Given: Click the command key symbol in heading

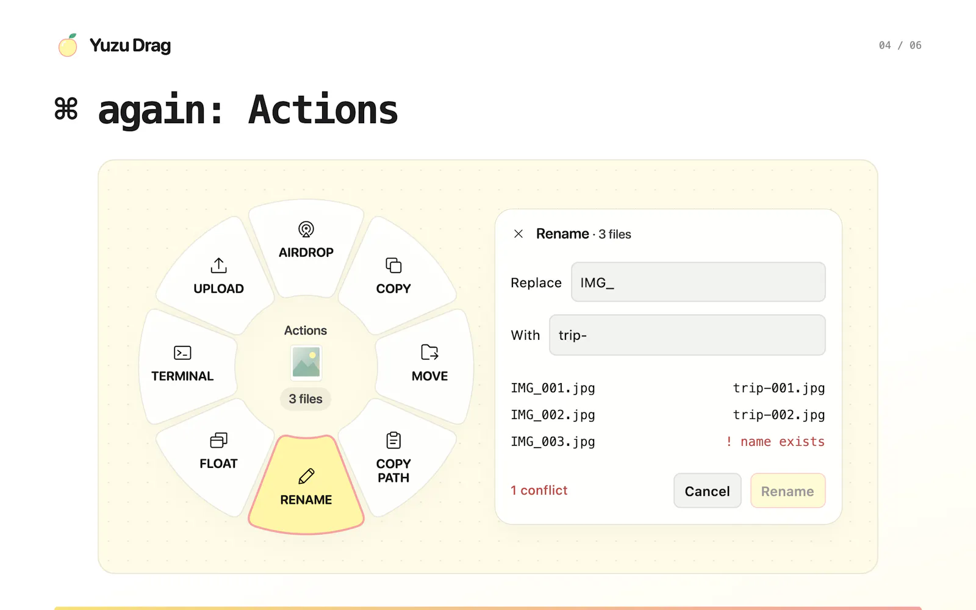Looking at the screenshot, I should tap(66, 109).
